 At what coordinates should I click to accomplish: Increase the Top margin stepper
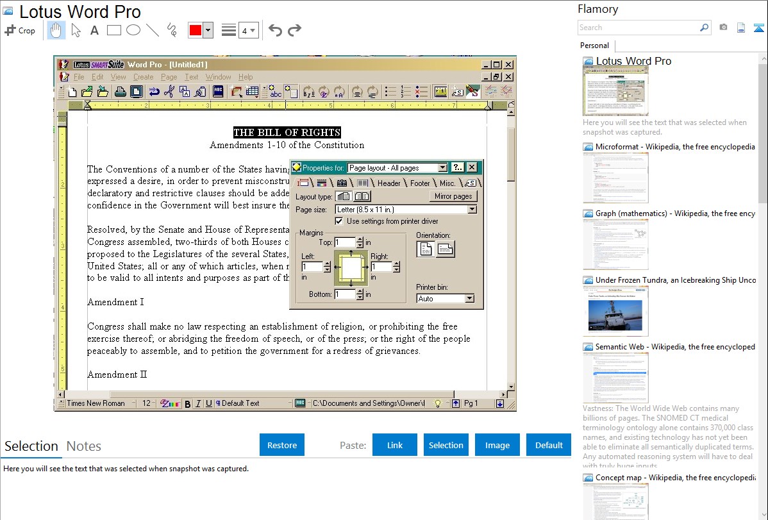[360, 240]
